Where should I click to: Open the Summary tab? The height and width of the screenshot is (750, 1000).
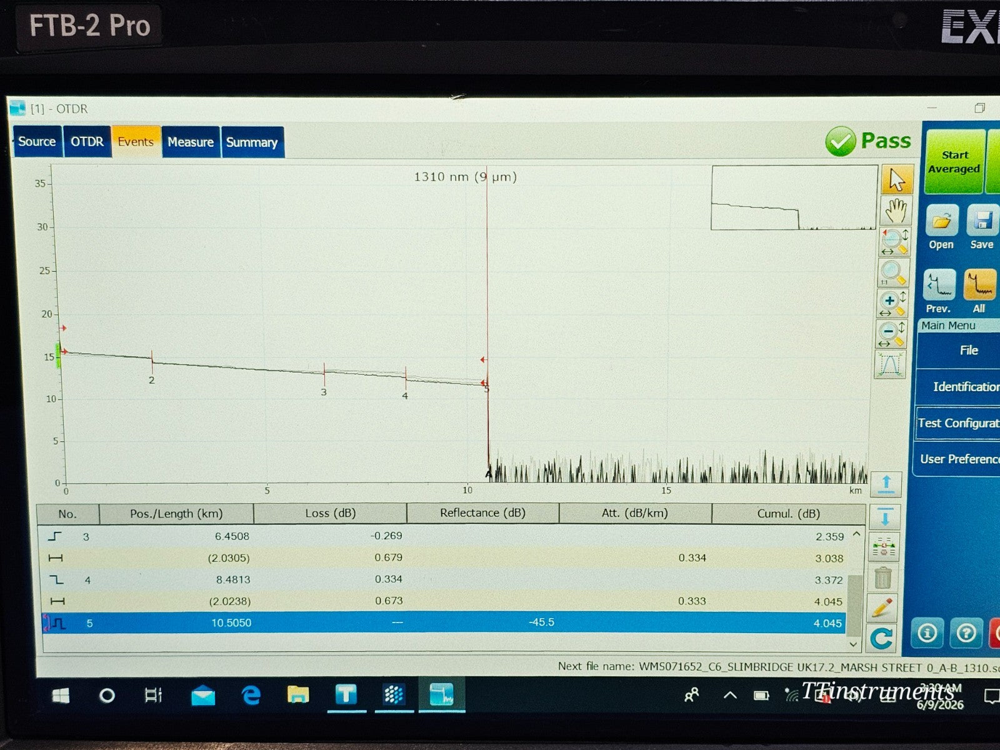pyautogui.click(x=252, y=142)
